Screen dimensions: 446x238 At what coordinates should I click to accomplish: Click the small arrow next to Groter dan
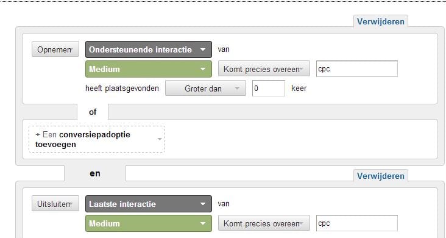pos(237,88)
